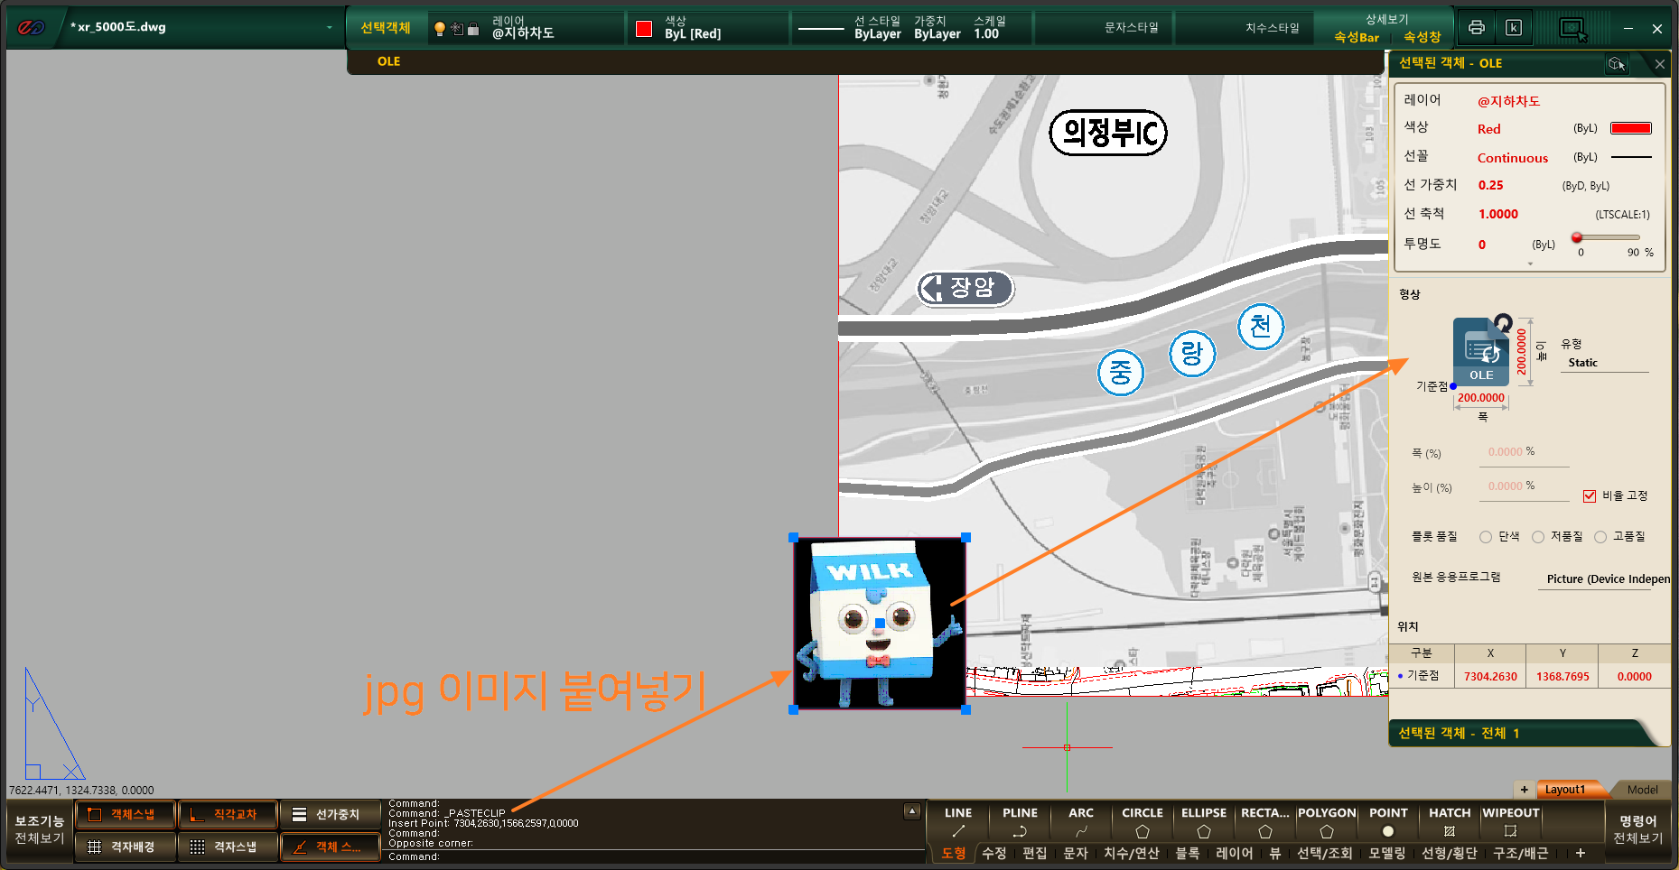Select the ELLIPSE drawing tool
Viewport: 1679px width, 870px height.
[x=1204, y=822]
